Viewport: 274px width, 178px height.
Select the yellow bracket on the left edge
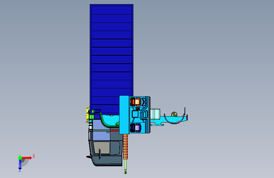pos(88,114)
